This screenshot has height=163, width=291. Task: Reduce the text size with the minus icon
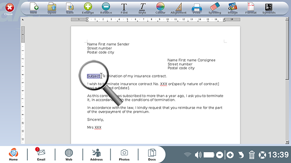[x=106, y=8]
